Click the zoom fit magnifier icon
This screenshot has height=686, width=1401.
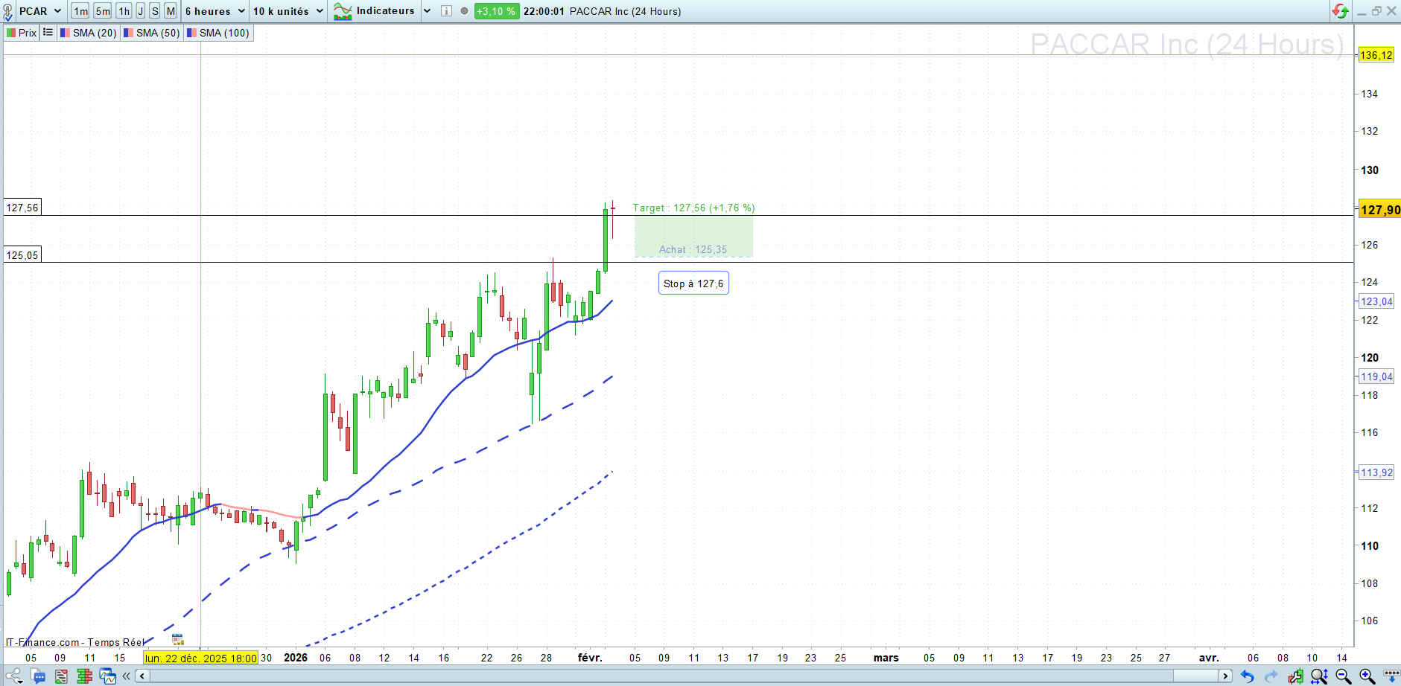[1320, 676]
